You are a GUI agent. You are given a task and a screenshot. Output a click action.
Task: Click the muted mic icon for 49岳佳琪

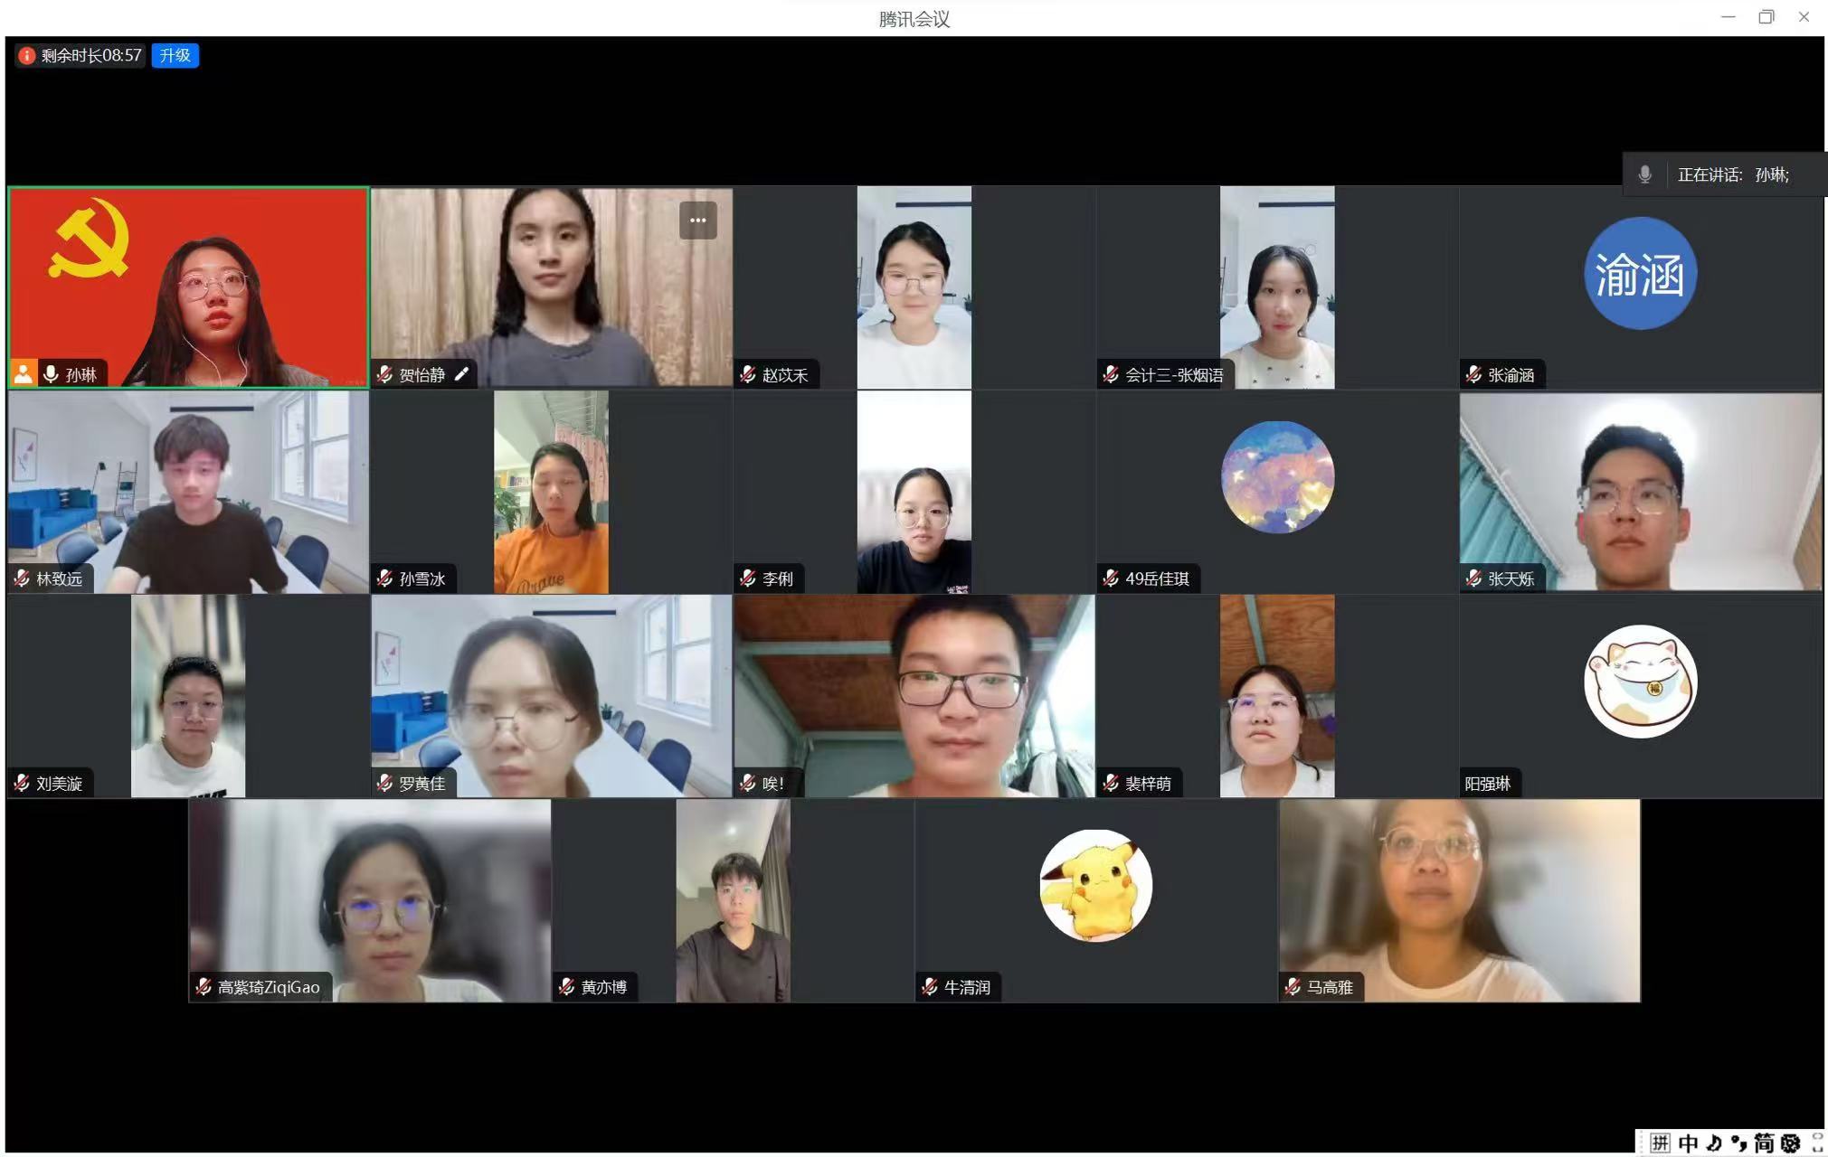pos(1112,578)
